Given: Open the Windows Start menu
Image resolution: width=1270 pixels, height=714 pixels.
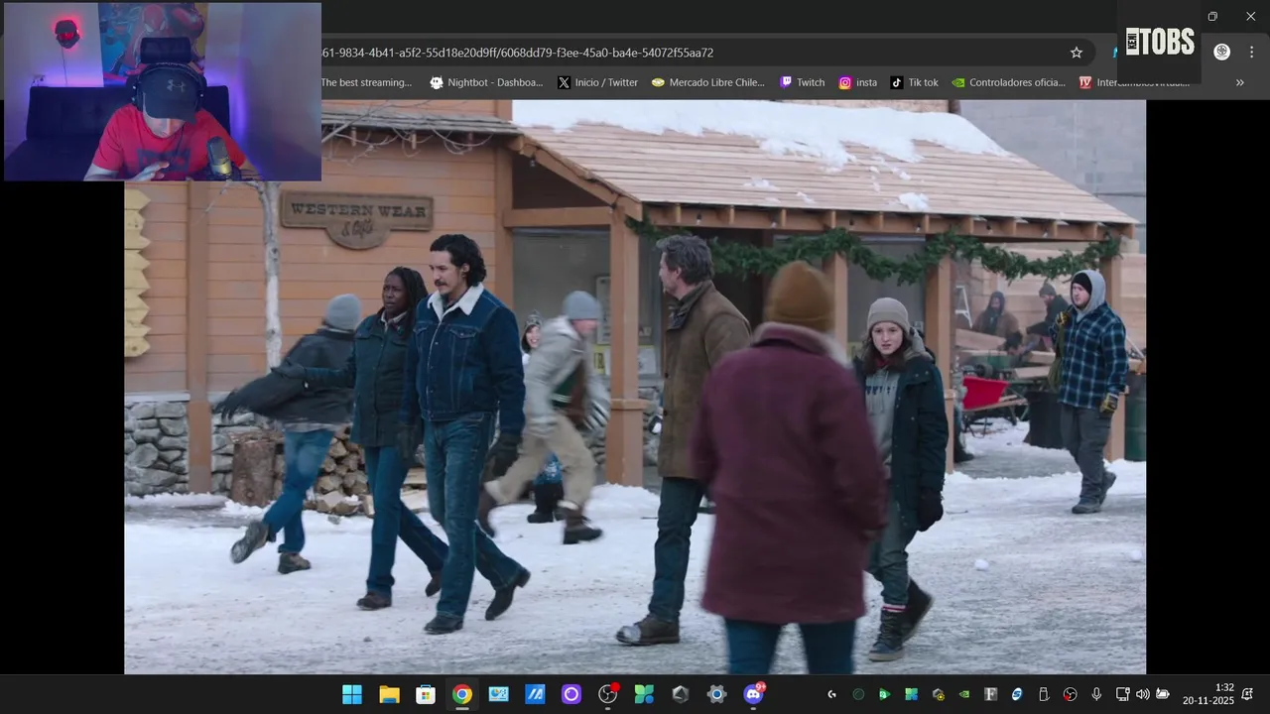Looking at the screenshot, I should pos(352,694).
